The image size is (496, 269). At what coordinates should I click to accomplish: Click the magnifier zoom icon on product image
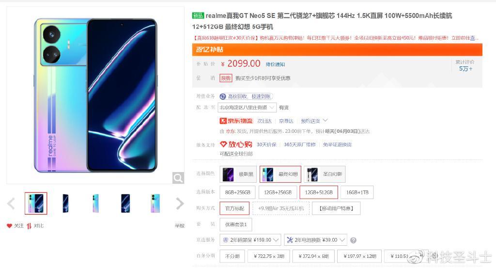[x=178, y=178]
